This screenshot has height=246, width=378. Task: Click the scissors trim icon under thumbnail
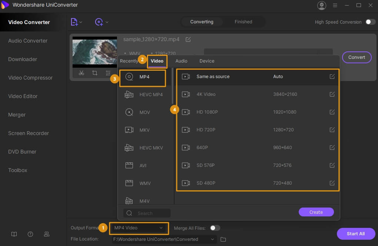(x=81, y=73)
